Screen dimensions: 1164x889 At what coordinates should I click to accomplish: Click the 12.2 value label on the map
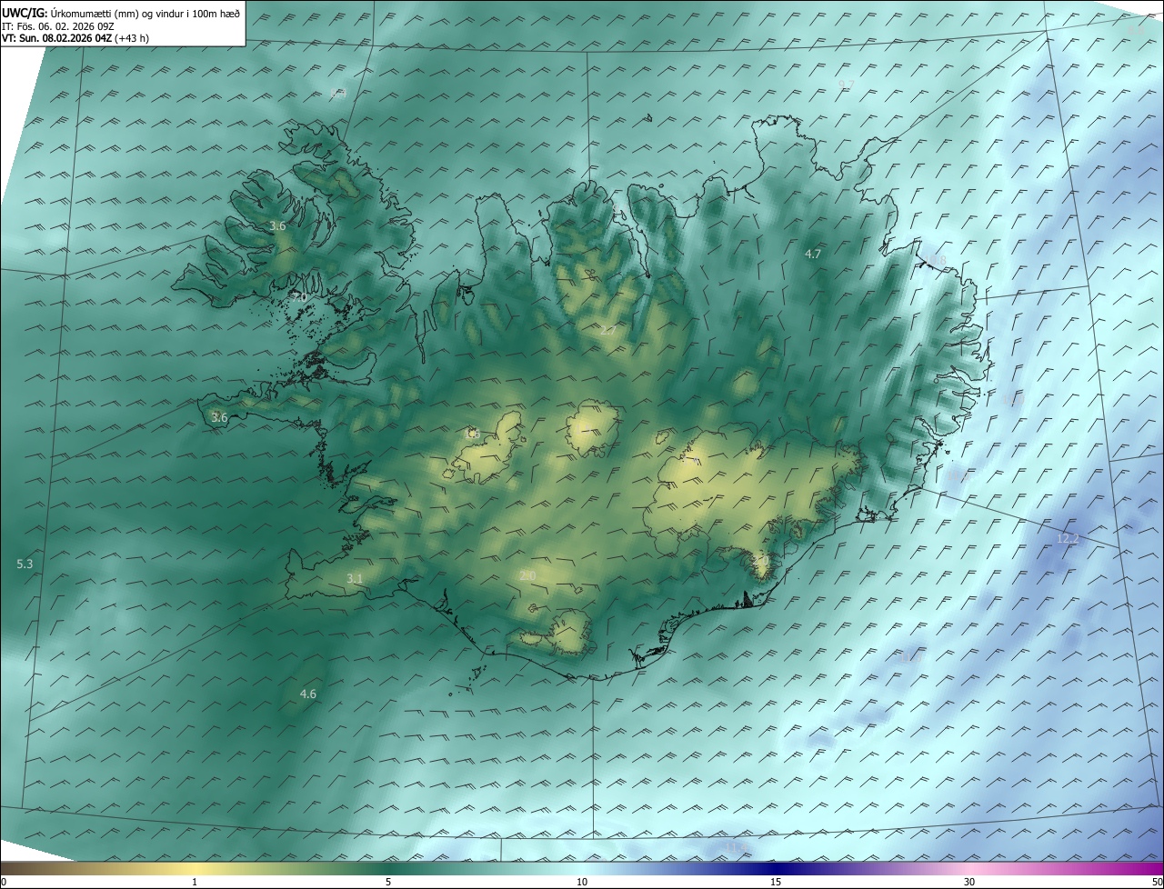pyautogui.click(x=1068, y=539)
